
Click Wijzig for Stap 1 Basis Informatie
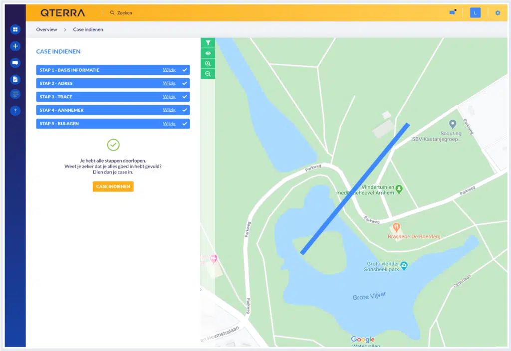(169, 70)
